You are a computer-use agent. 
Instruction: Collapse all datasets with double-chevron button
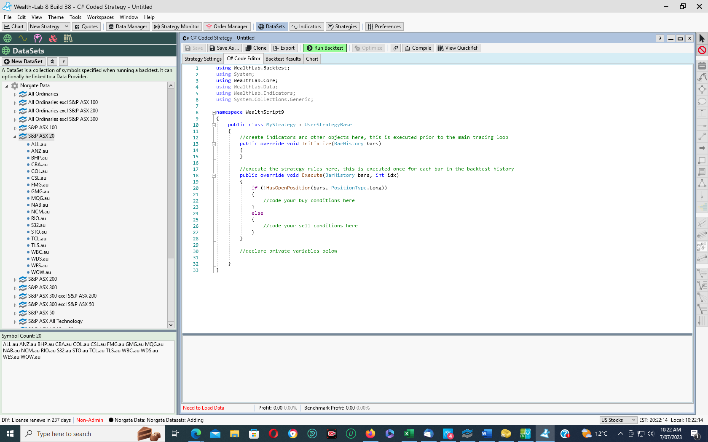pos(52,61)
